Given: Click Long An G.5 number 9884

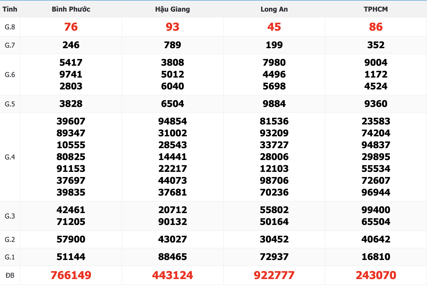Looking at the screenshot, I should (274, 104).
